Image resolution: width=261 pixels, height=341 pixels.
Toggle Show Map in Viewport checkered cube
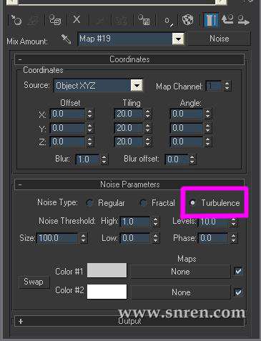[188, 20]
